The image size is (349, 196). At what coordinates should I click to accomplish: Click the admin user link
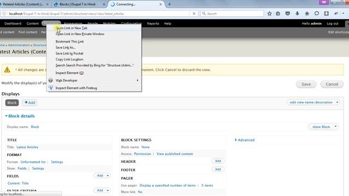316,23
